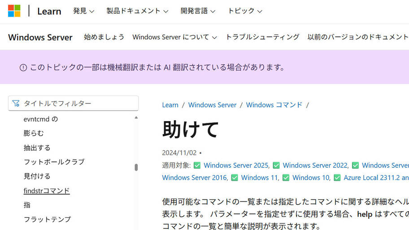Open Windows 10 applies-to link

click(311, 178)
